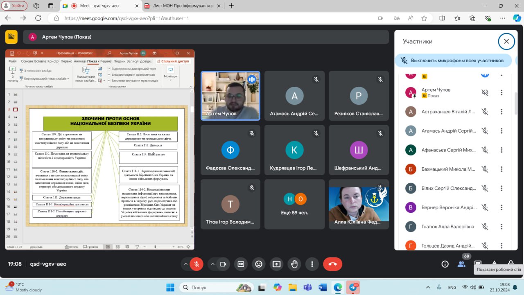524x295 pixels.
Task: Switch to the Лист МОН browser tab
Action: [180, 6]
